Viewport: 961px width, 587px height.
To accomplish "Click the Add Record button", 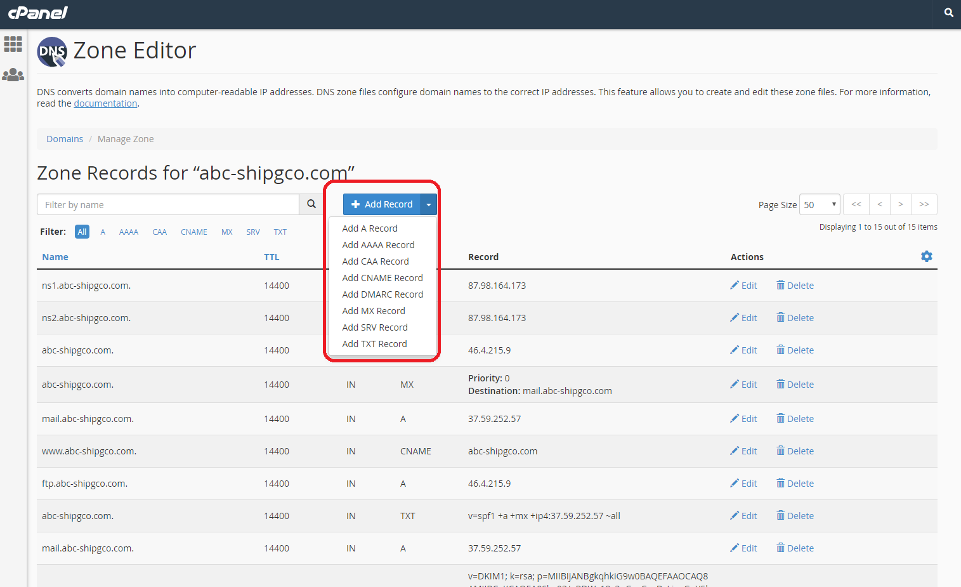I will (382, 204).
